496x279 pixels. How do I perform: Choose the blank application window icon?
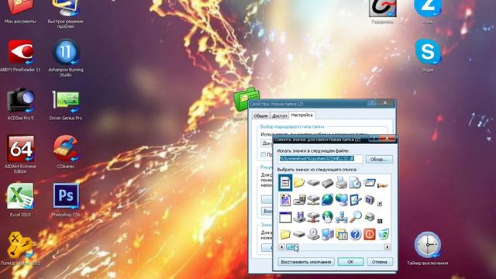click(285, 217)
